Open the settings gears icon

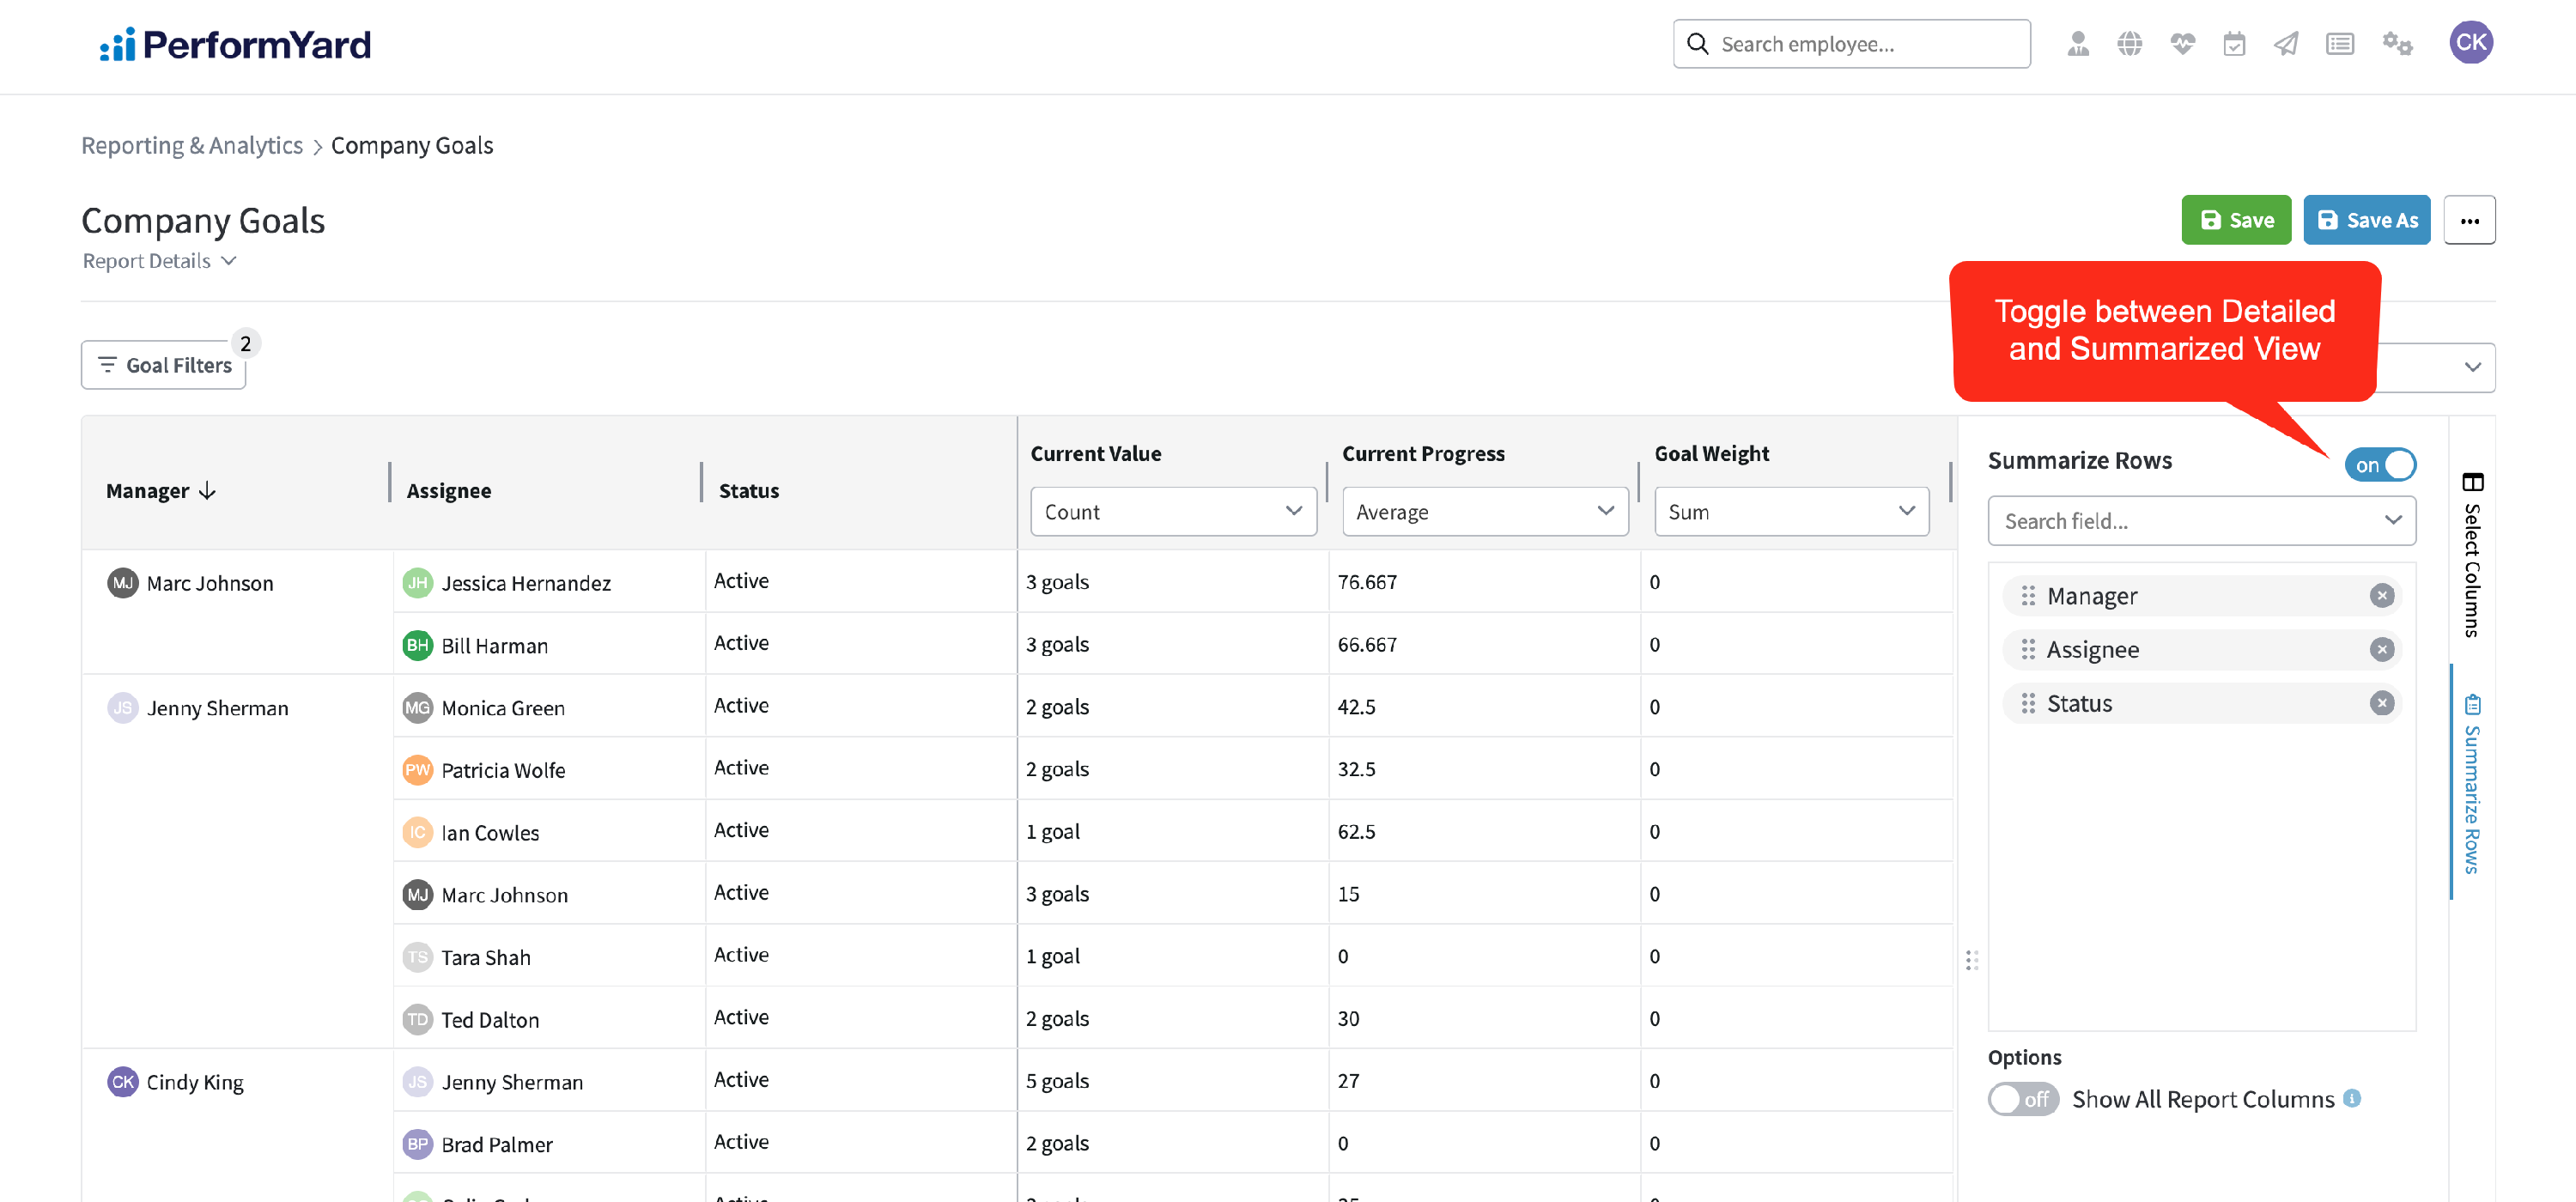pos(2397,44)
